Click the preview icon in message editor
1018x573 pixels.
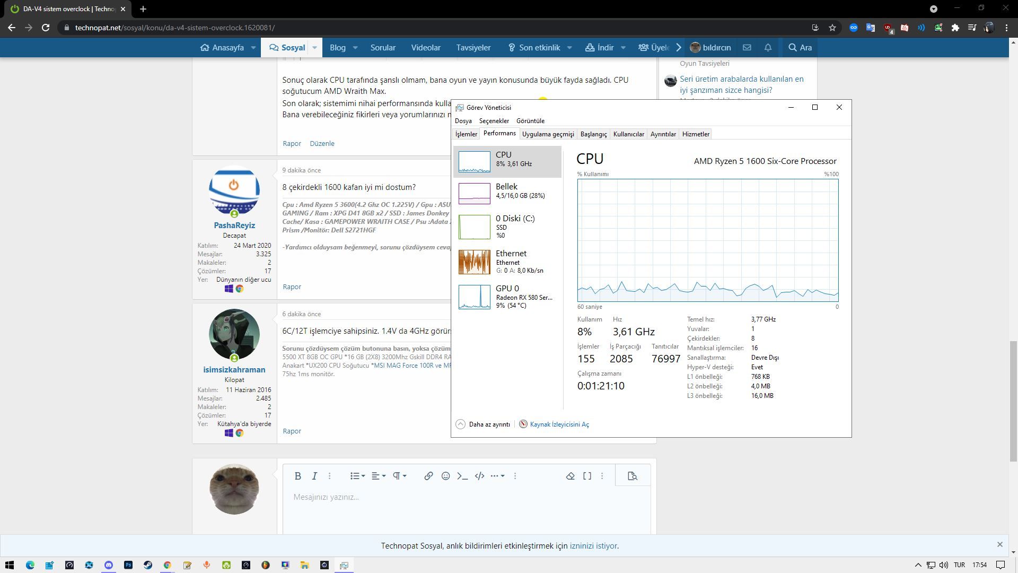(x=632, y=476)
